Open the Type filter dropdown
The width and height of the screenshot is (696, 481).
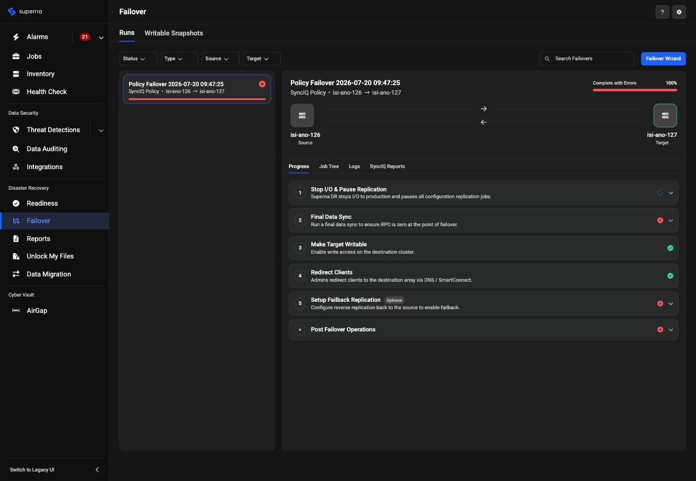coord(179,59)
